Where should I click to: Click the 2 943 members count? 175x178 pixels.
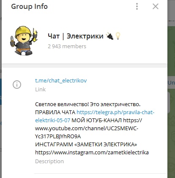pos(67,46)
